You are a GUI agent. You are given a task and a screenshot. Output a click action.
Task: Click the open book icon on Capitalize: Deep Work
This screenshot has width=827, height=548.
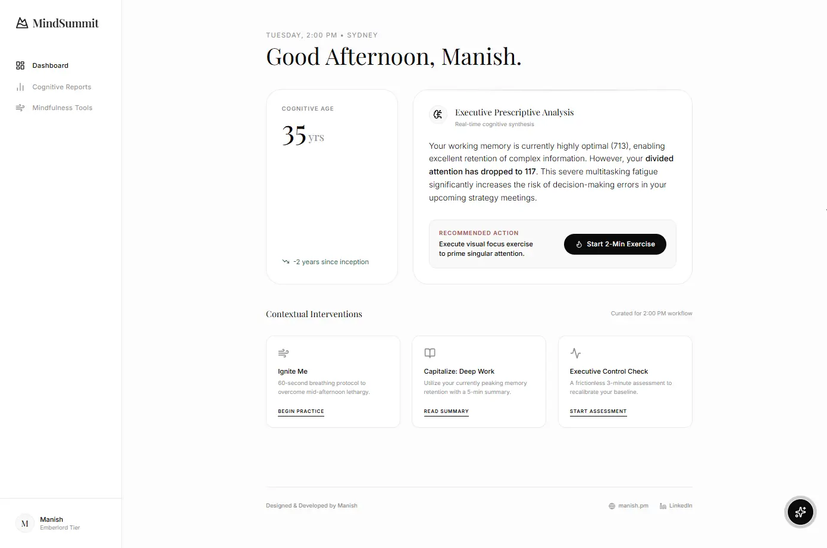430,353
